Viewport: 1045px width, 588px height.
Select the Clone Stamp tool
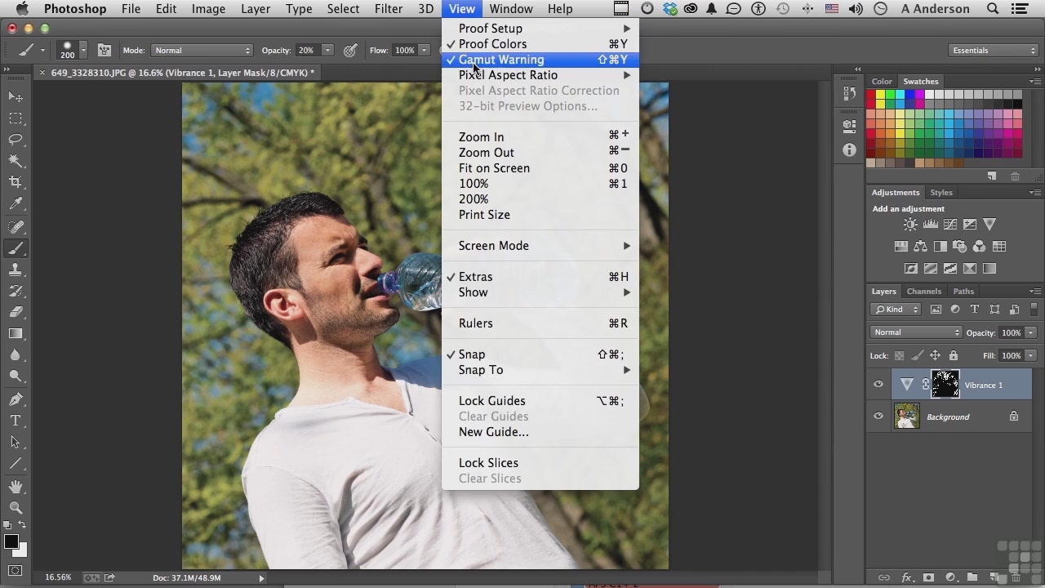(16, 269)
